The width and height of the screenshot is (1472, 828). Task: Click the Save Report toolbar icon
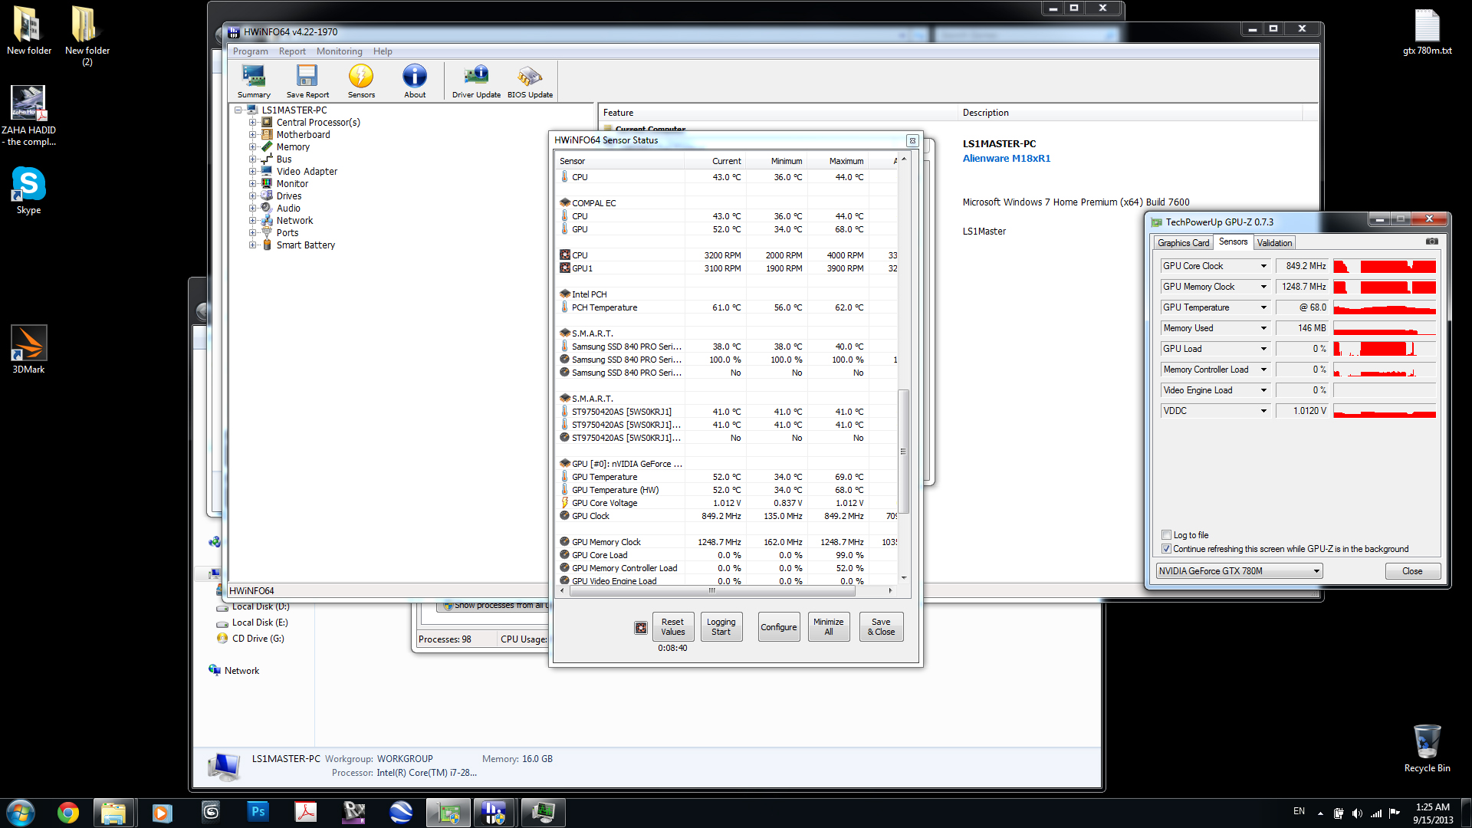[x=307, y=81]
